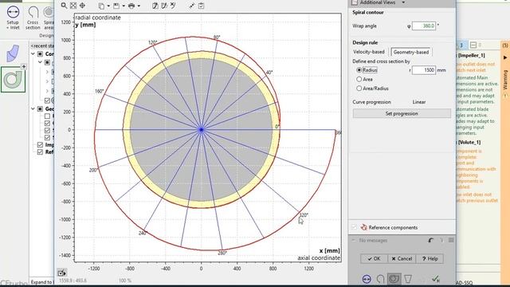510x287 pixels.
Task: Open the print icon's dropdown arrow
Action: [139, 6]
